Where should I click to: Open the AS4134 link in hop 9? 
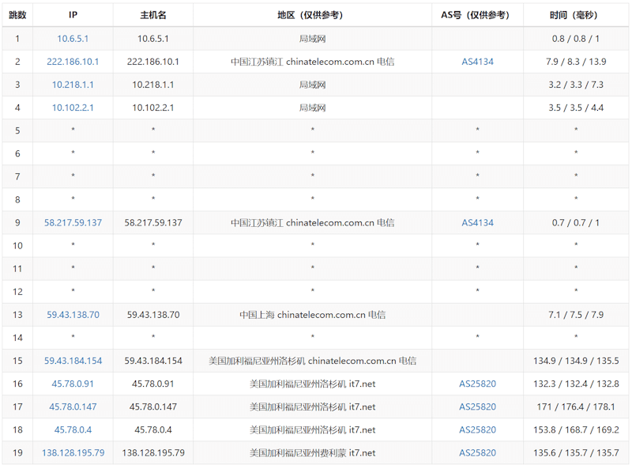(477, 223)
